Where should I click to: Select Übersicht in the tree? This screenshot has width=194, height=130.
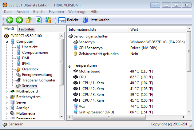tap(30, 47)
